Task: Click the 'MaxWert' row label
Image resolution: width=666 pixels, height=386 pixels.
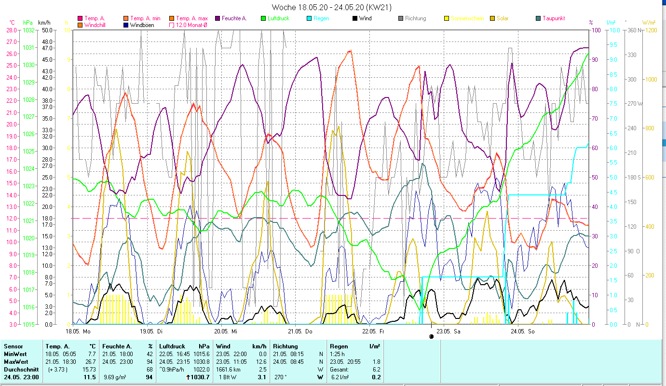Action: (16, 362)
